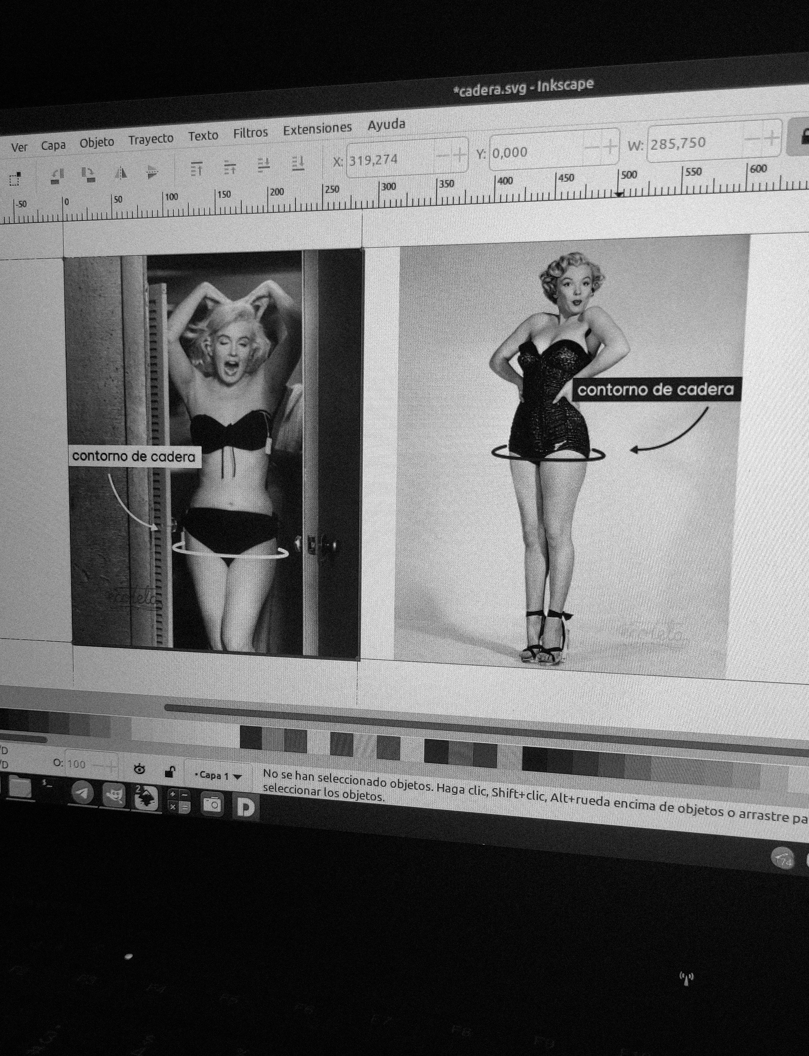Select the curved white arrow on left photo
809x1056 pixels.
(x=126, y=510)
